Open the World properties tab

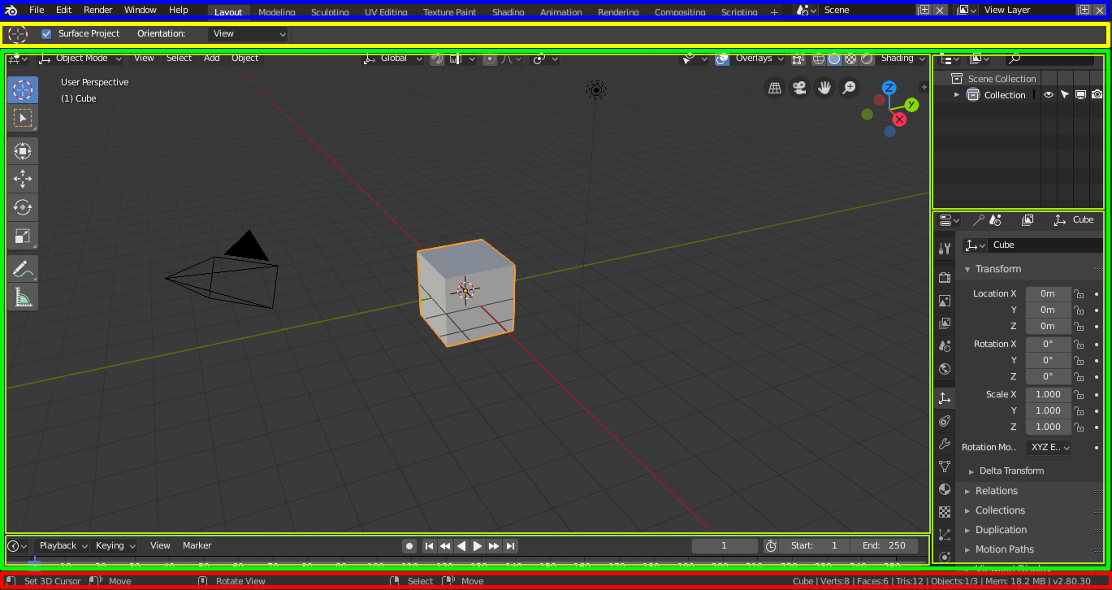pyautogui.click(x=944, y=369)
